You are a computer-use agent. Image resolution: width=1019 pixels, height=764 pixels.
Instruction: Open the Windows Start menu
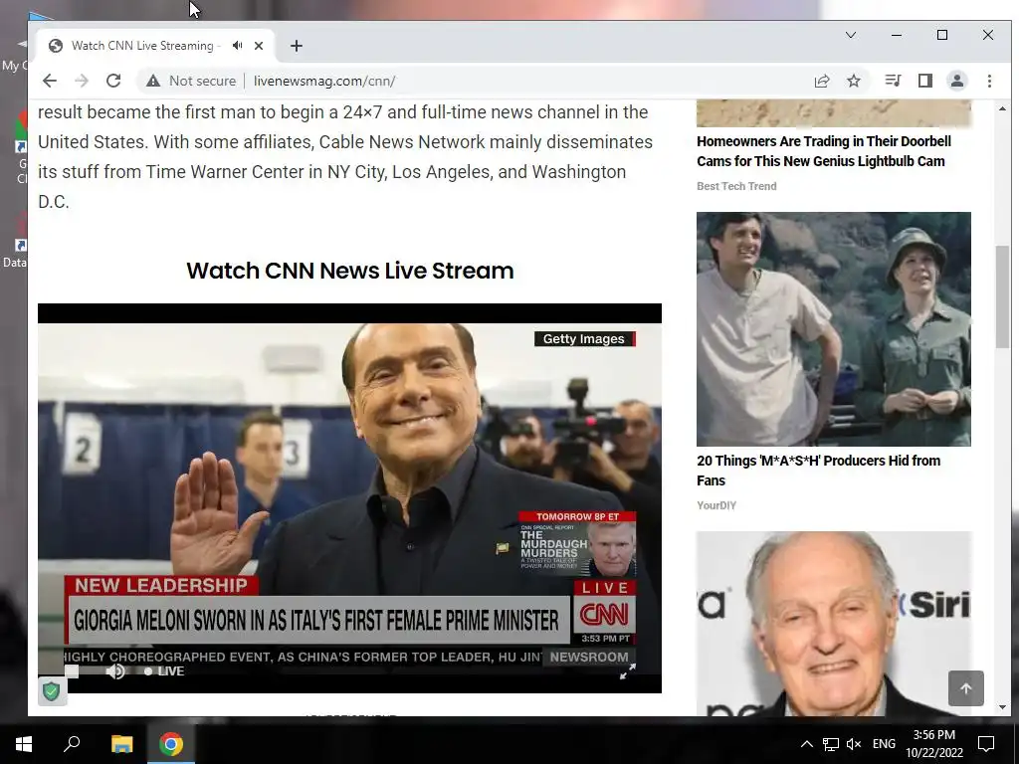coord(24,744)
